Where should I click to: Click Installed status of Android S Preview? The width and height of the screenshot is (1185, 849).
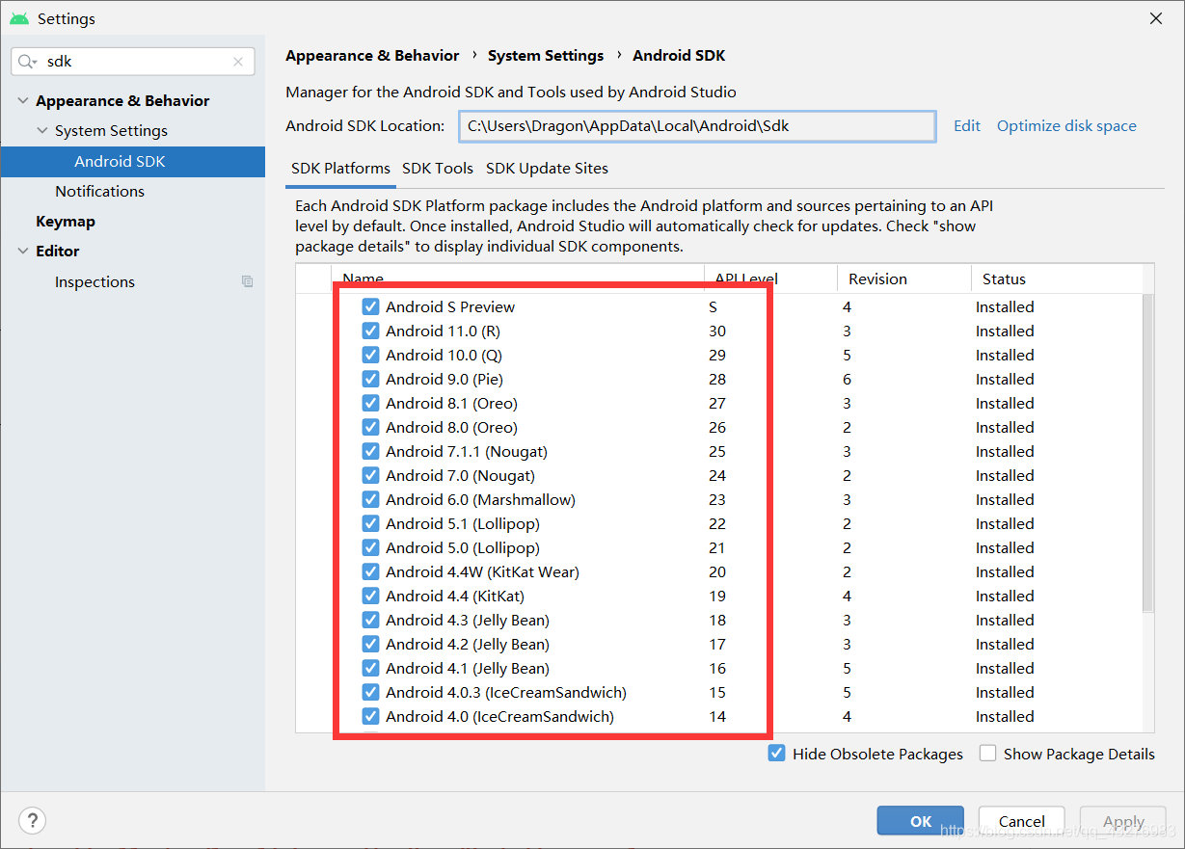point(1005,306)
